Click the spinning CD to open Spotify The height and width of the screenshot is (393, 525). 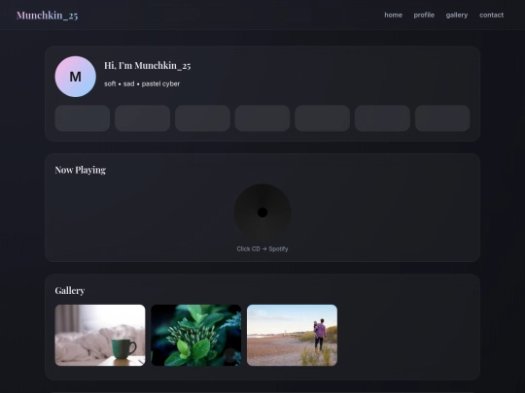(262, 213)
